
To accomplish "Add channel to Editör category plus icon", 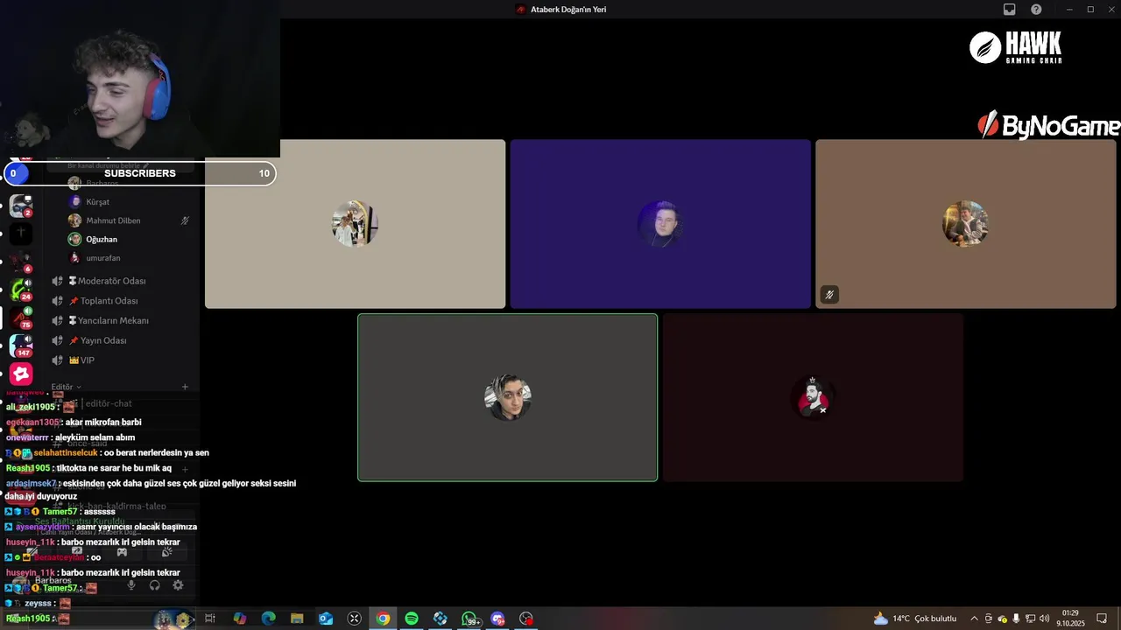I will (185, 387).
